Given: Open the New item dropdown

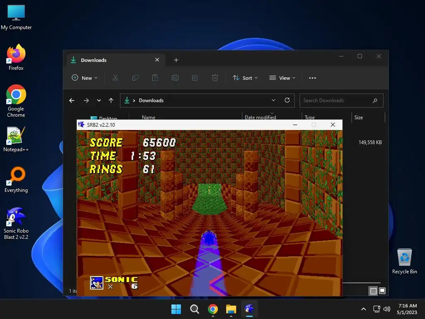Looking at the screenshot, I should (84, 78).
